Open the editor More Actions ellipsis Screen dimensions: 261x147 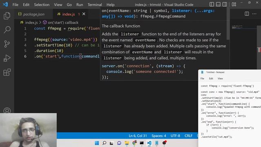(x=254, y=13)
